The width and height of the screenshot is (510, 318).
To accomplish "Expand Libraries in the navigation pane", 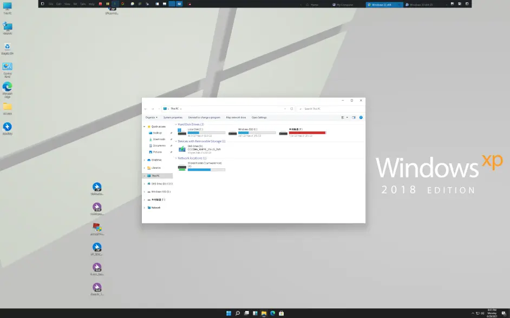I will [145, 168].
